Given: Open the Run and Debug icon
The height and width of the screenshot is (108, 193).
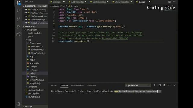Looking at the screenshot, I should [x=18, y=26].
